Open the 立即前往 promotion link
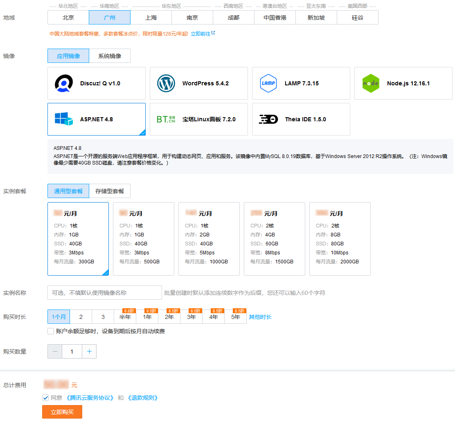Viewport: 455px width, 421px height. coord(200,33)
